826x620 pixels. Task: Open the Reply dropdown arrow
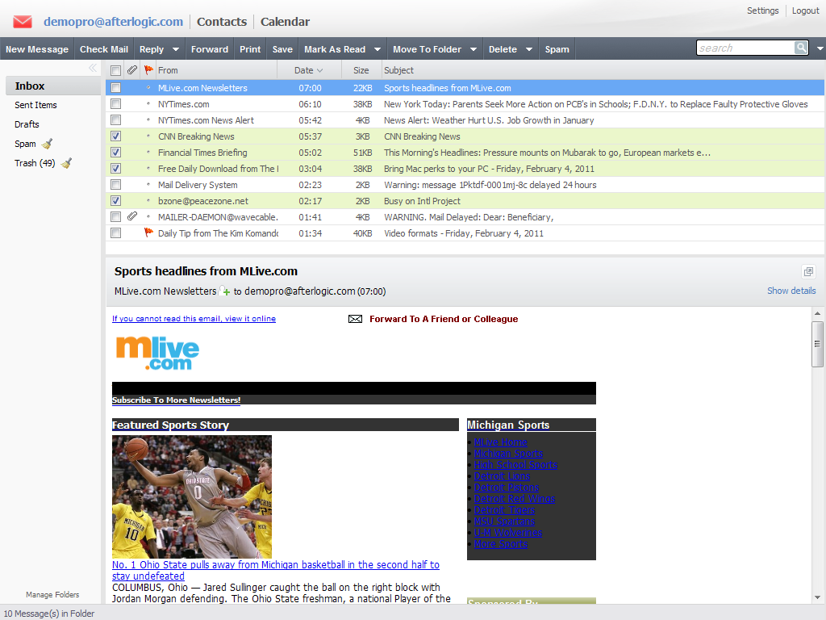pos(176,49)
